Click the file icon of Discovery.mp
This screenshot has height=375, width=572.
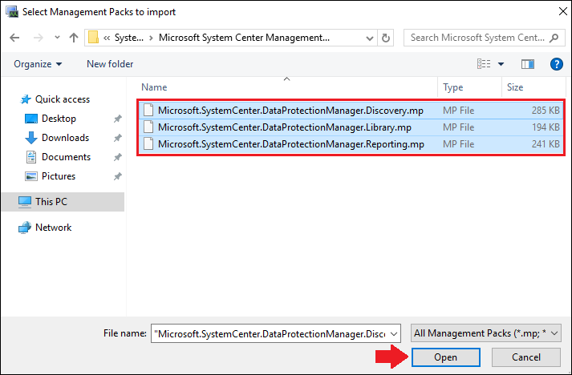(148, 110)
